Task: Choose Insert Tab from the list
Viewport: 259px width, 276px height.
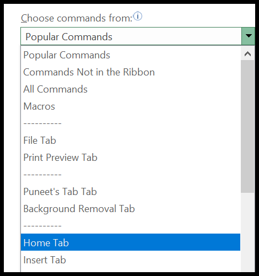Action: pos(131,260)
